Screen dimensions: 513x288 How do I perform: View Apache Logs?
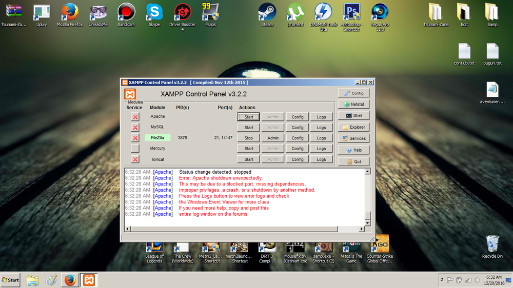click(x=321, y=117)
